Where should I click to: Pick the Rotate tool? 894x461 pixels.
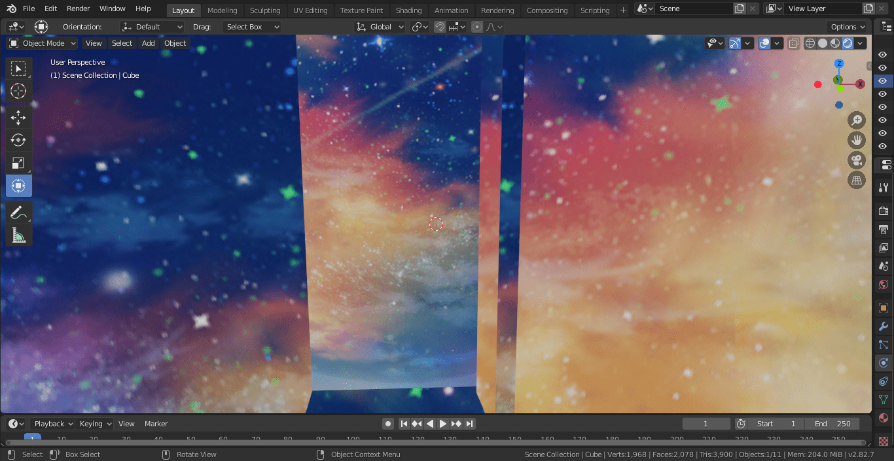click(x=18, y=140)
